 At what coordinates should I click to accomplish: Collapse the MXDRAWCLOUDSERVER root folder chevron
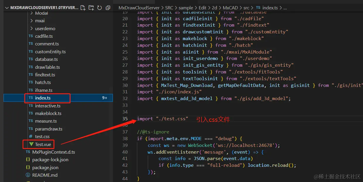click(x=7, y=8)
